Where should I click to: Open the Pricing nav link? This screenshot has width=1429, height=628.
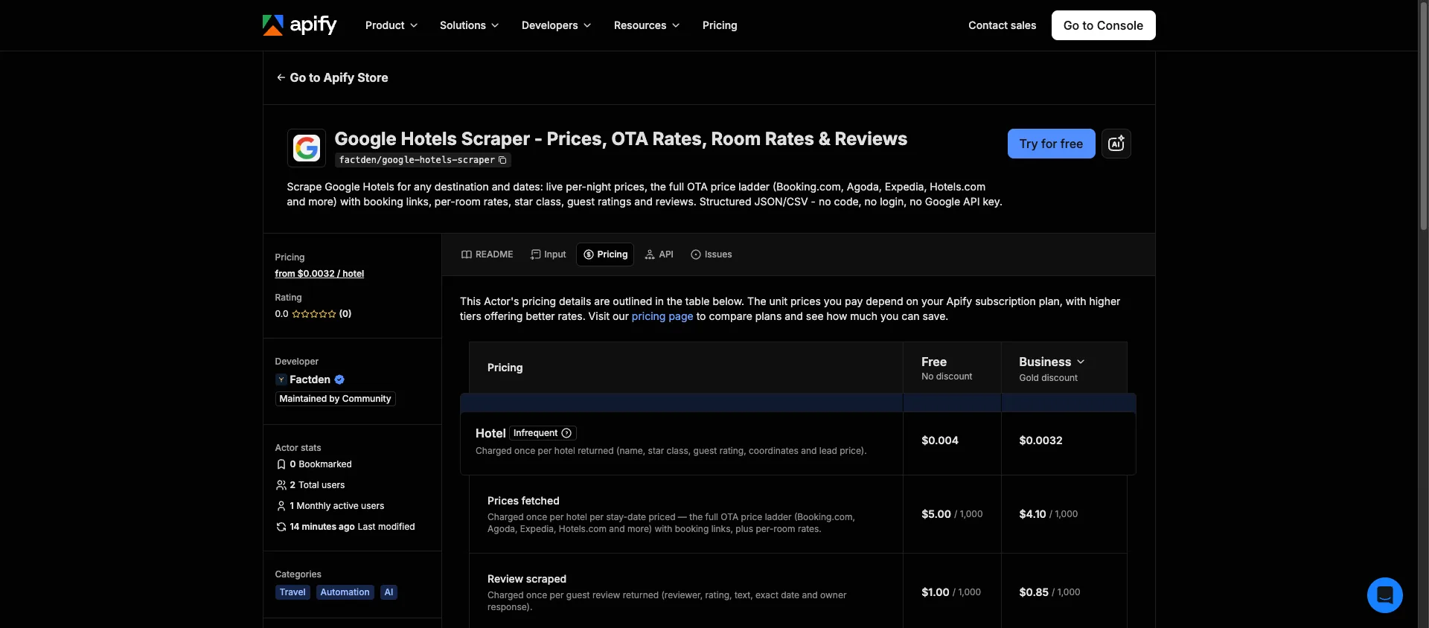pyautogui.click(x=720, y=25)
